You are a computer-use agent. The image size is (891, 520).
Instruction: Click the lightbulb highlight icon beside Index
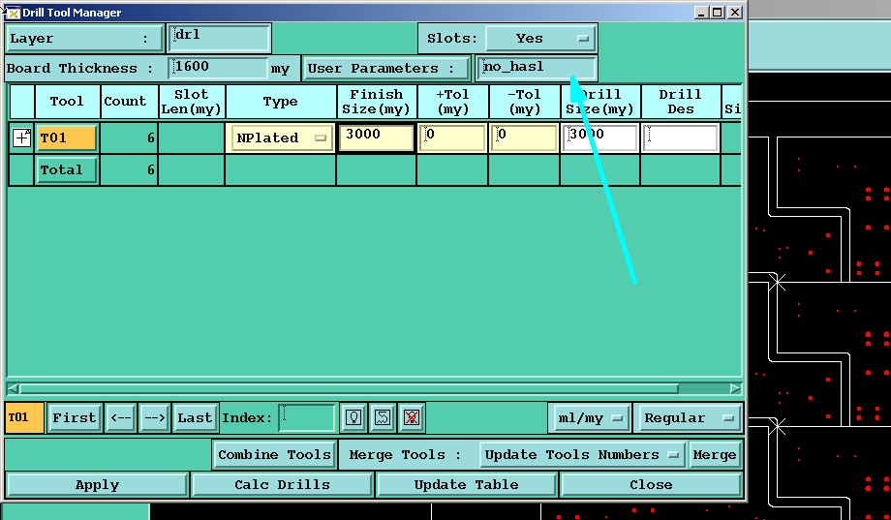tap(353, 417)
